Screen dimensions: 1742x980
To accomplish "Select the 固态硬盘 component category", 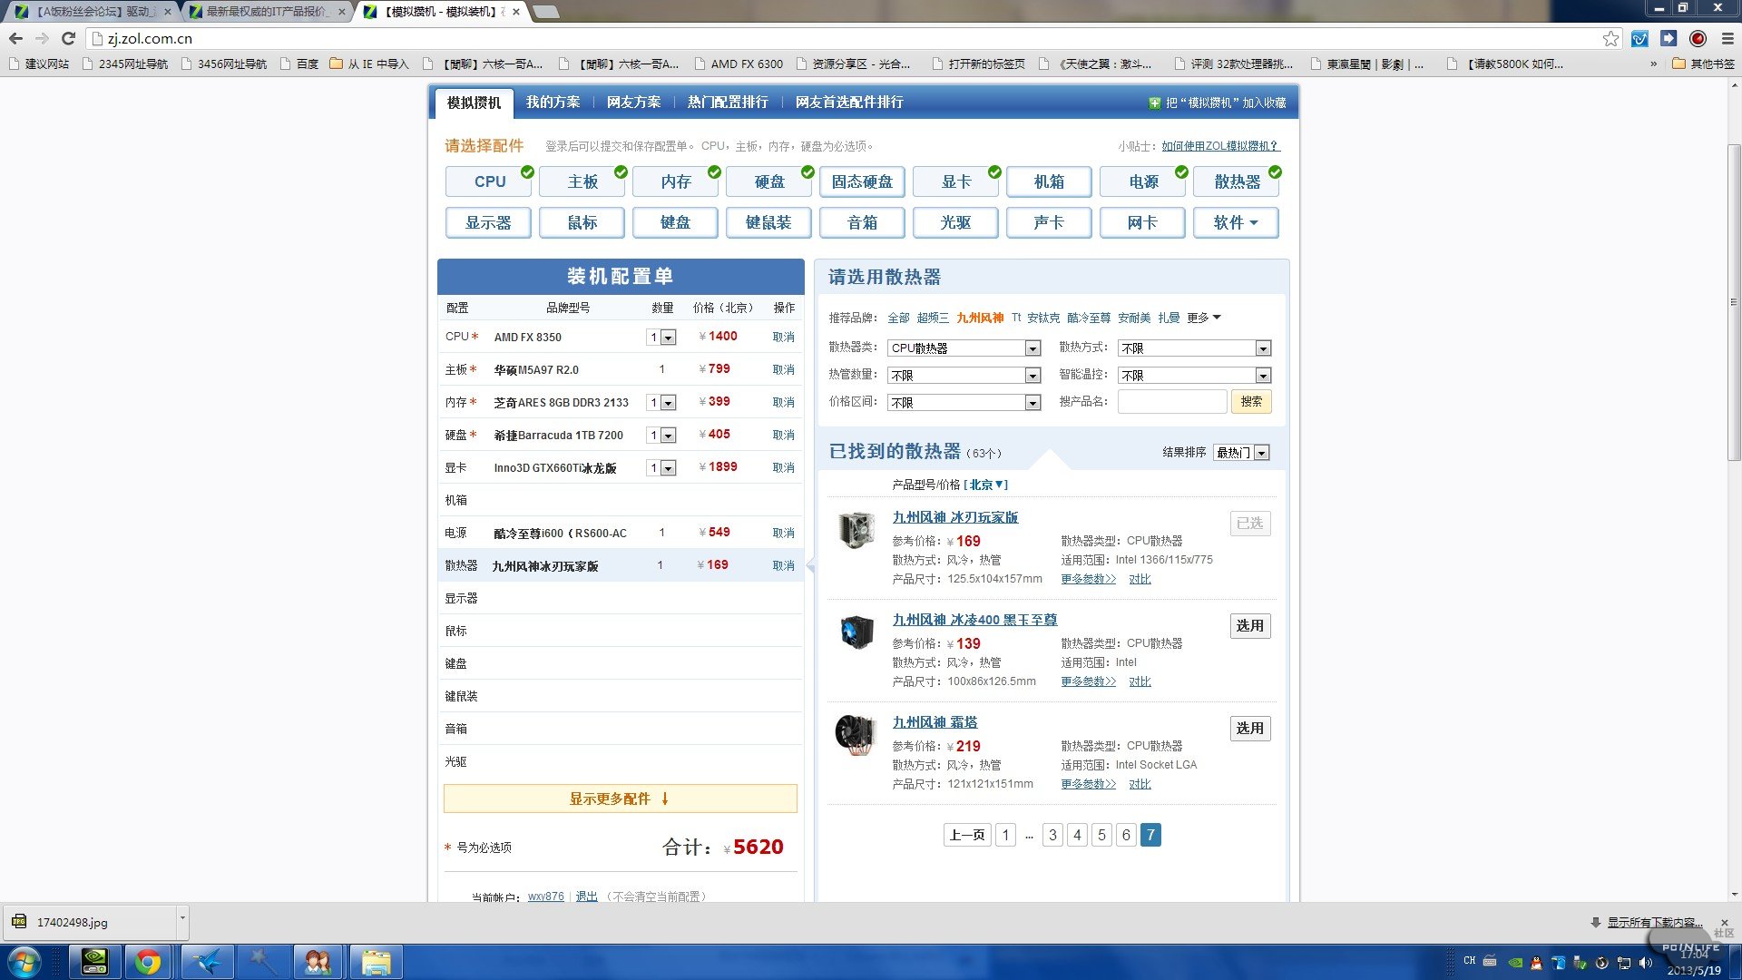I will (x=862, y=181).
